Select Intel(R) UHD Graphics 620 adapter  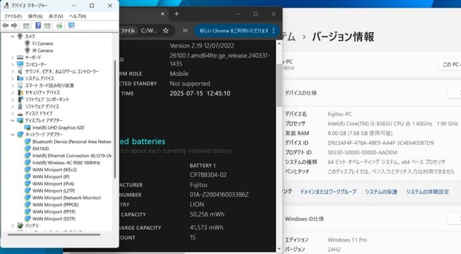(x=58, y=127)
